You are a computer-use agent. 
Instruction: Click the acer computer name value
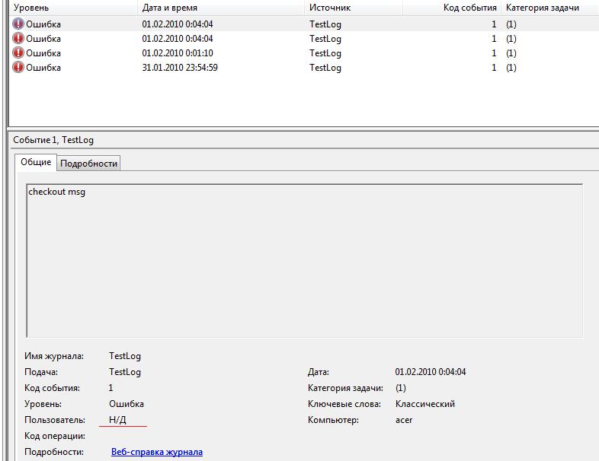[404, 420]
